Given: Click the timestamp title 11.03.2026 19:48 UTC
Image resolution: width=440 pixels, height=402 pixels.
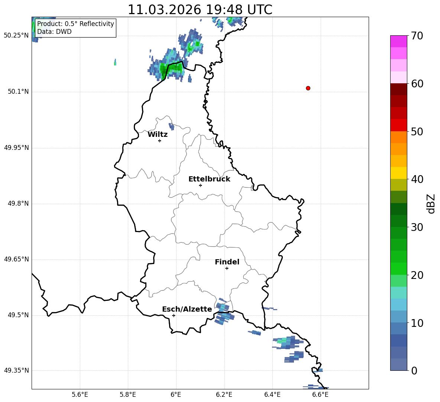Looking at the screenshot, I should tap(200, 10).
